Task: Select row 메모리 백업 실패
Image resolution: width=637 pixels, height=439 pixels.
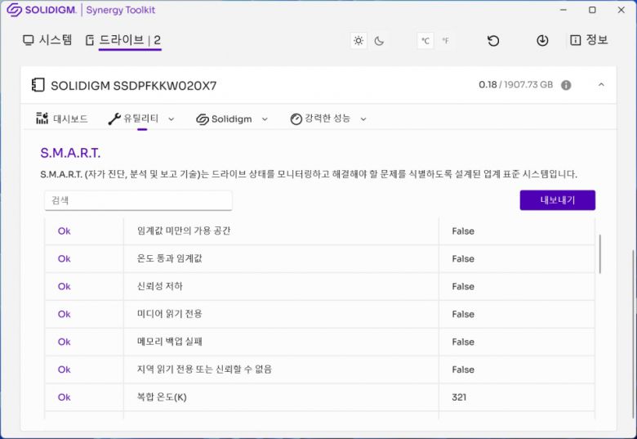Action: click(x=319, y=342)
